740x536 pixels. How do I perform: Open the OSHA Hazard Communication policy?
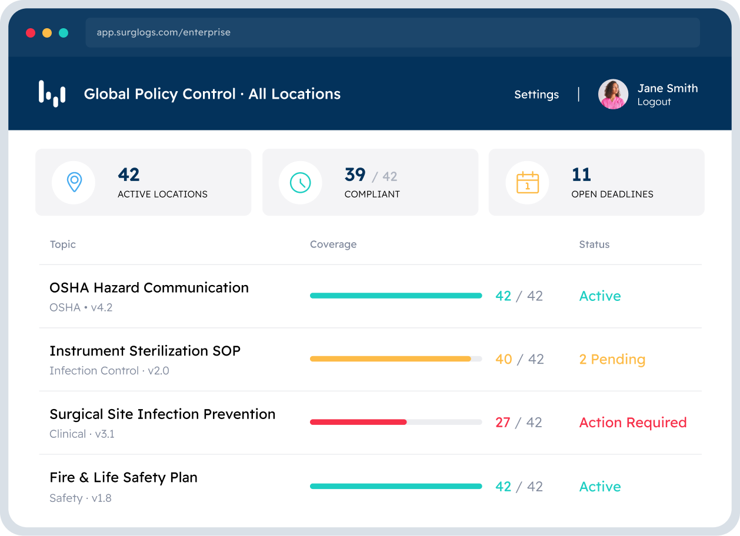(x=149, y=287)
